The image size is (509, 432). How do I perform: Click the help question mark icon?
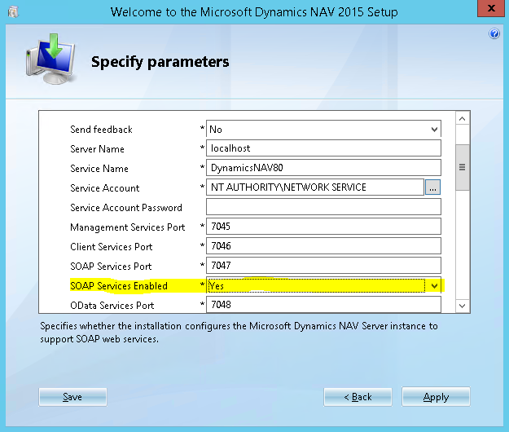coord(494,33)
